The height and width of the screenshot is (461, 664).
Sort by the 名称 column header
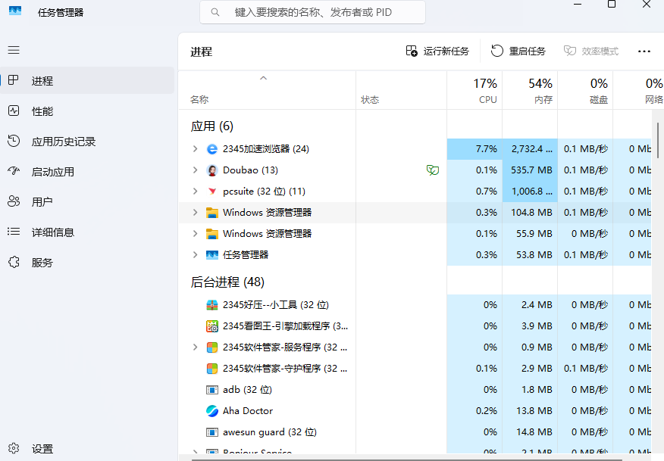(x=268, y=91)
